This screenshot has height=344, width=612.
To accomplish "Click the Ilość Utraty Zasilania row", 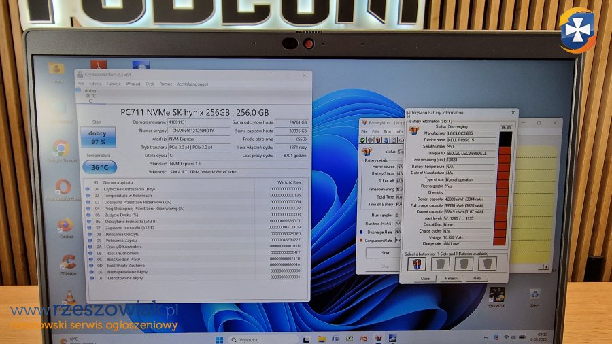I will click(x=197, y=266).
